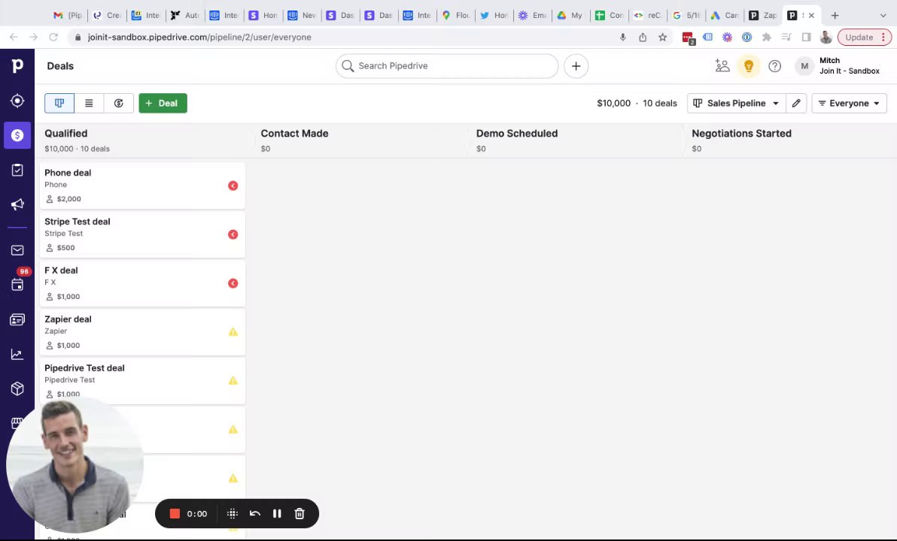
Task: Open the browser extensions puzzle icon
Action: (x=767, y=37)
